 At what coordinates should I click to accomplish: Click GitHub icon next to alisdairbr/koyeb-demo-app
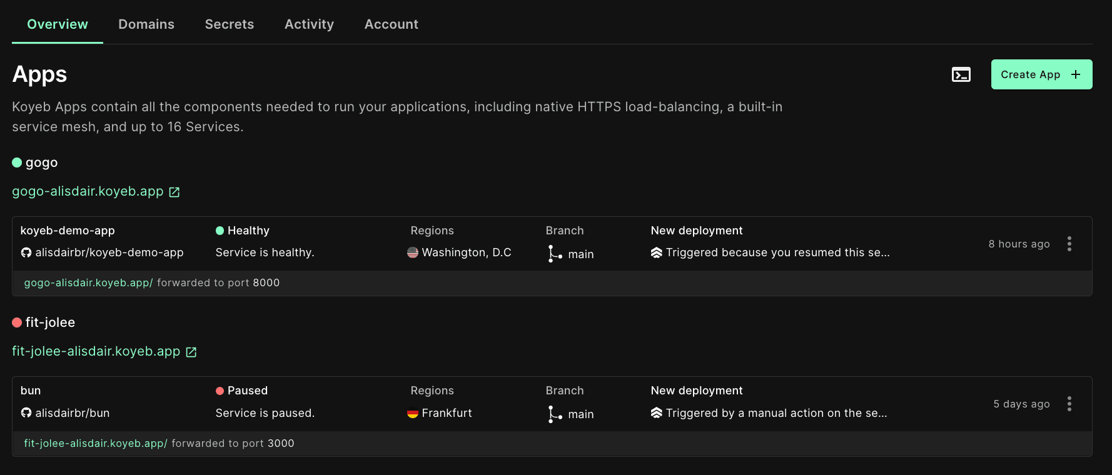tap(26, 252)
